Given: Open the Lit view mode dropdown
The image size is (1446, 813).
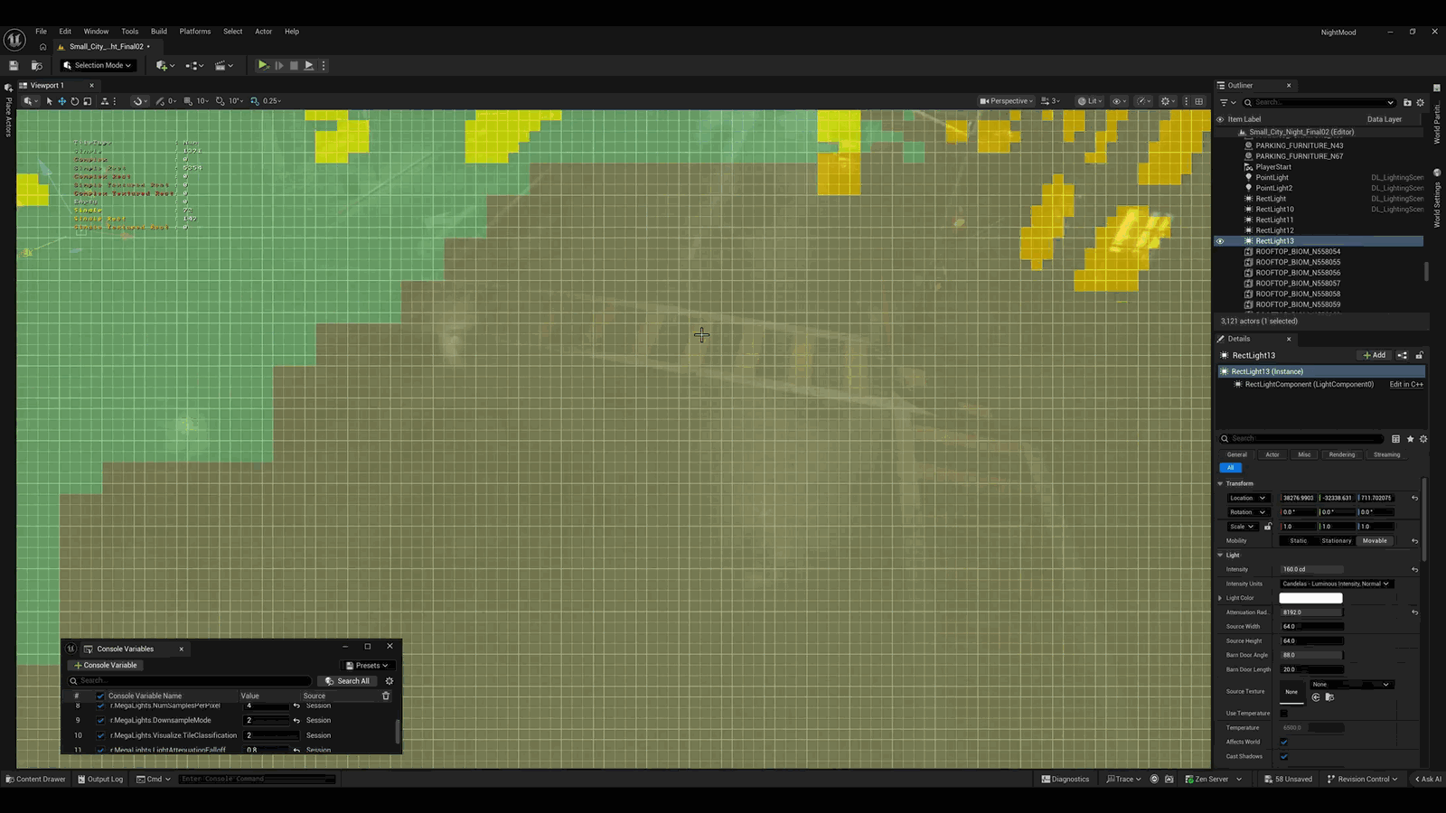Looking at the screenshot, I should [1090, 101].
